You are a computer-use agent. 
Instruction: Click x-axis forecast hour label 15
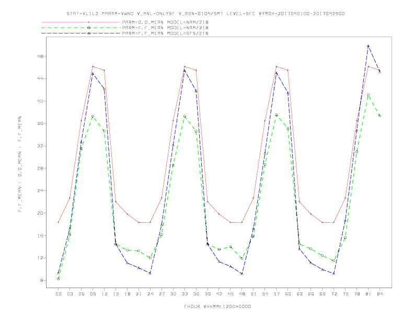coord(116,294)
